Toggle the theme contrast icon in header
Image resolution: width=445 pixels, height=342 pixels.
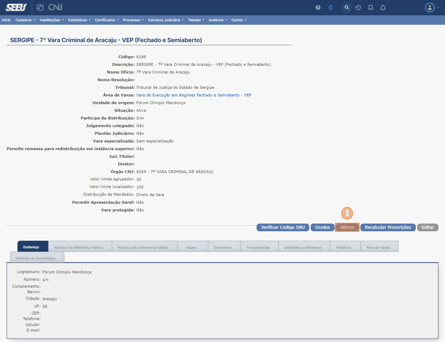coord(331,8)
